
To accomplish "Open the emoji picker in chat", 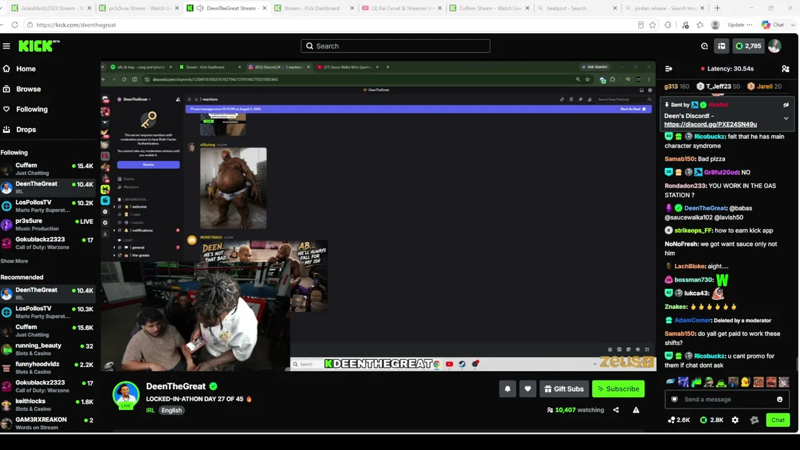I will click(779, 399).
